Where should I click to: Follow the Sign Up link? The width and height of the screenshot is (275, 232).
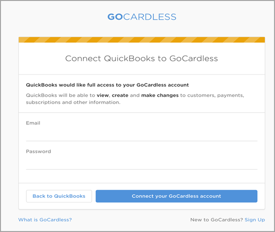coord(255,220)
